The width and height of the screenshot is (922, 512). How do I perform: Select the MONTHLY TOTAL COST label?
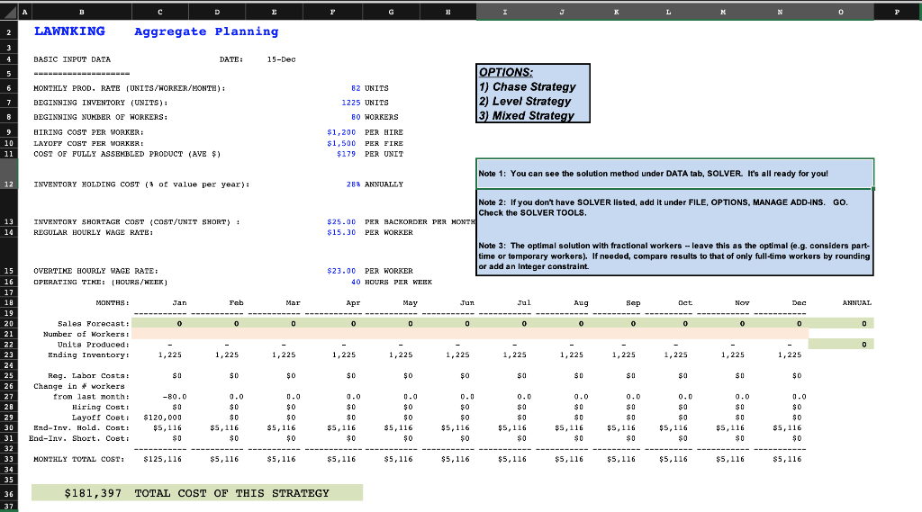click(79, 459)
